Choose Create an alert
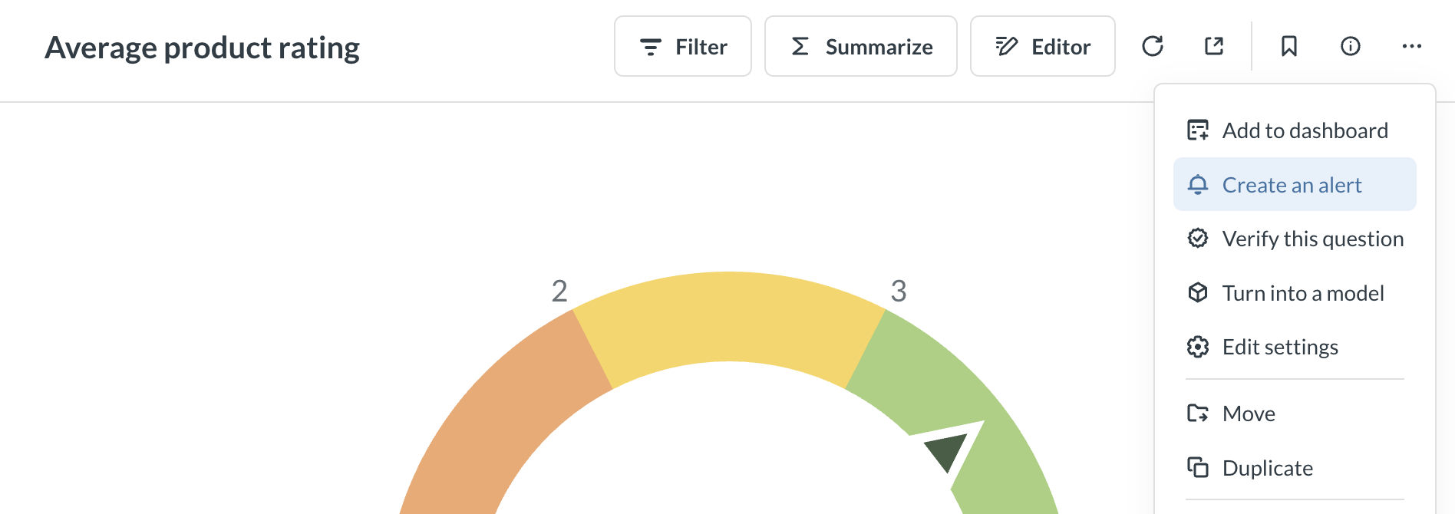The width and height of the screenshot is (1455, 514). tap(1292, 185)
